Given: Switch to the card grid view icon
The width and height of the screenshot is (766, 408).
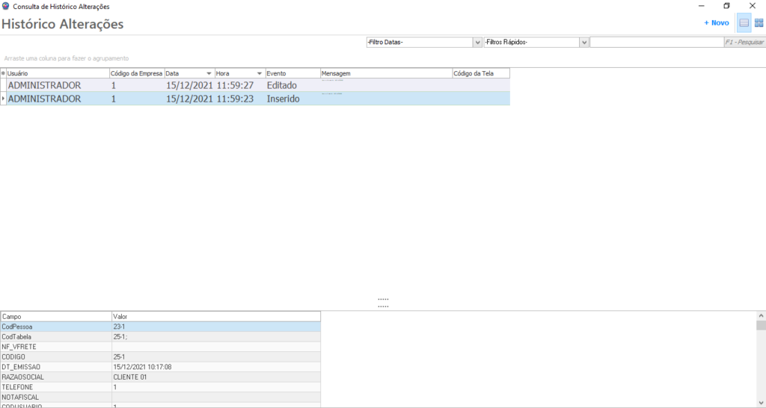Looking at the screenshot, I should pos(759,23).
